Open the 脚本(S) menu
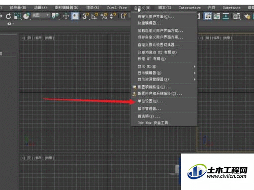This screenshot has width=254, height=190. (165, 8)
